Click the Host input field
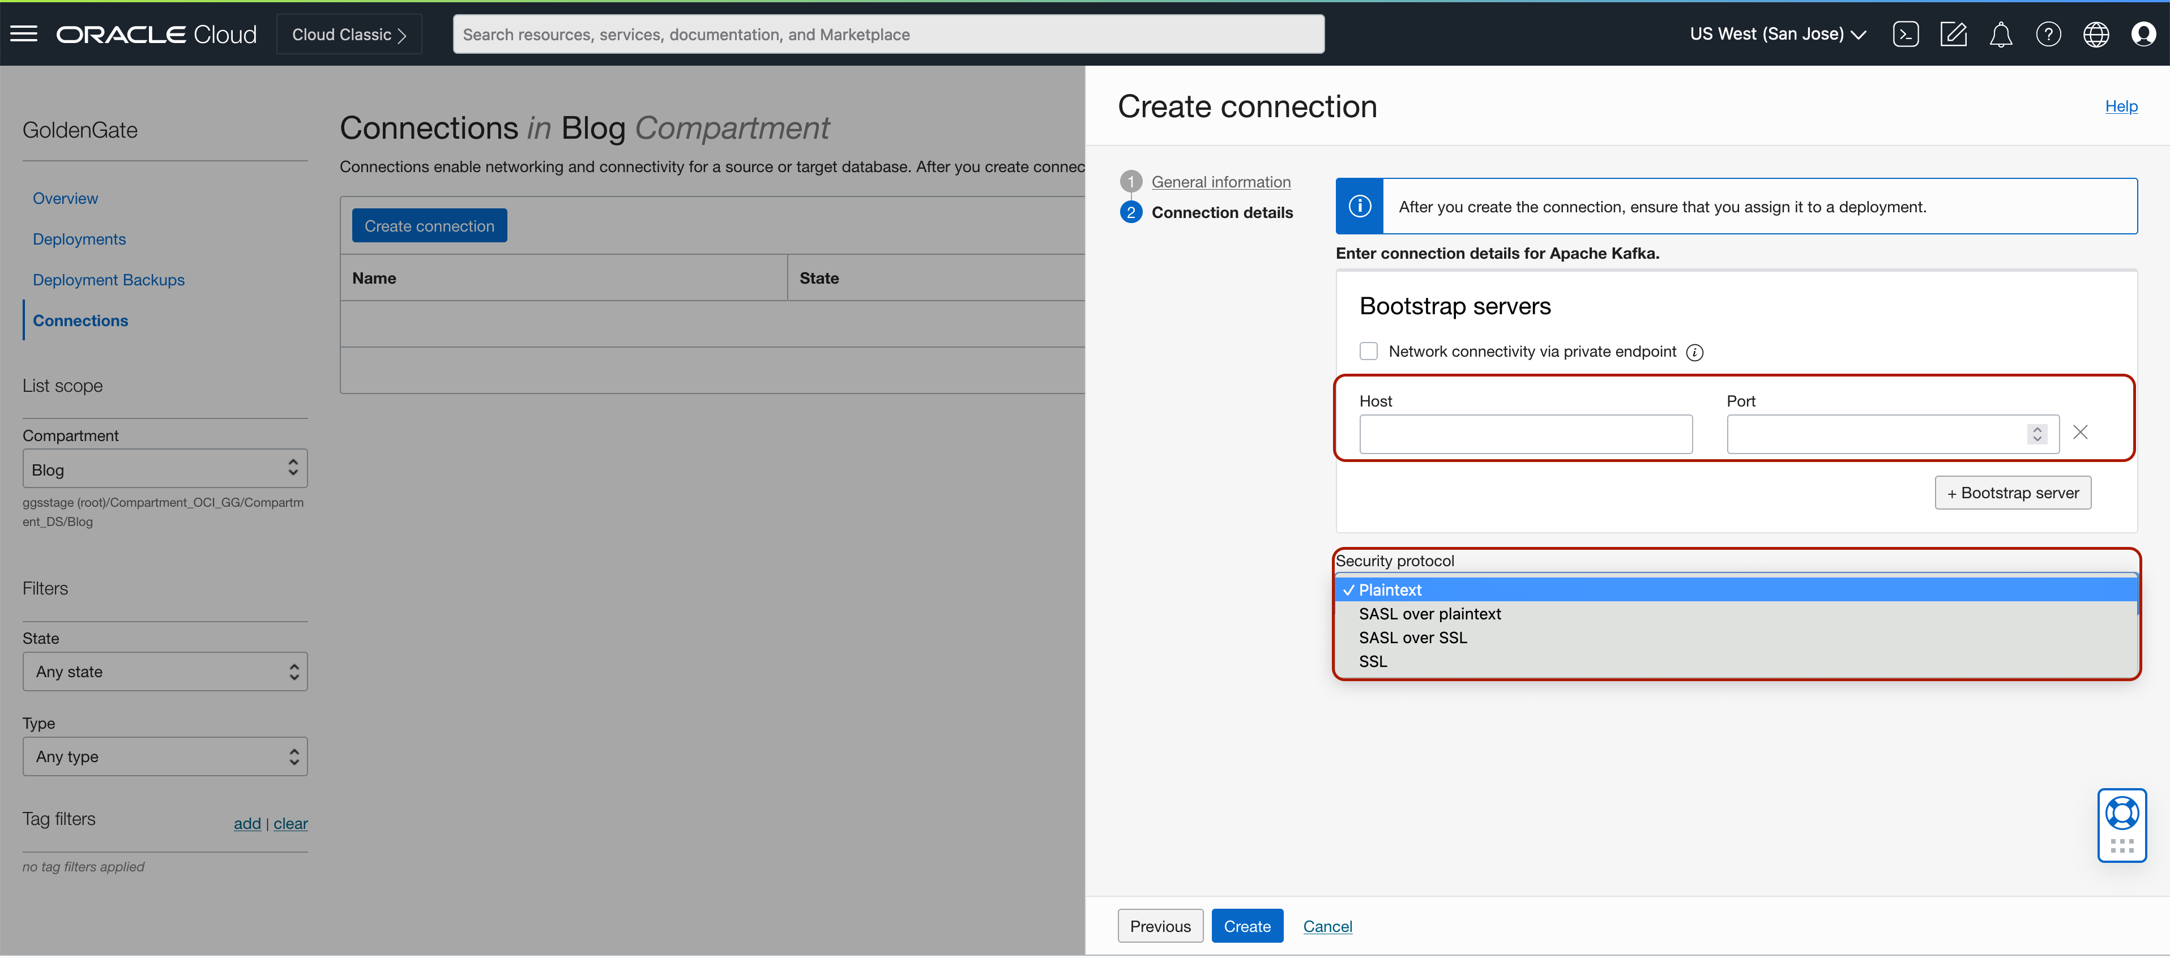This screenshot has height=958, width=2170. point(1526,434)
